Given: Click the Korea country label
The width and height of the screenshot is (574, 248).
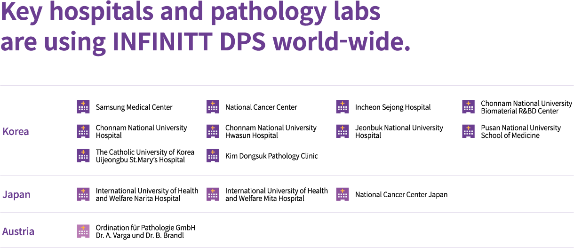Looking at the screenshot, I should 16,131.
